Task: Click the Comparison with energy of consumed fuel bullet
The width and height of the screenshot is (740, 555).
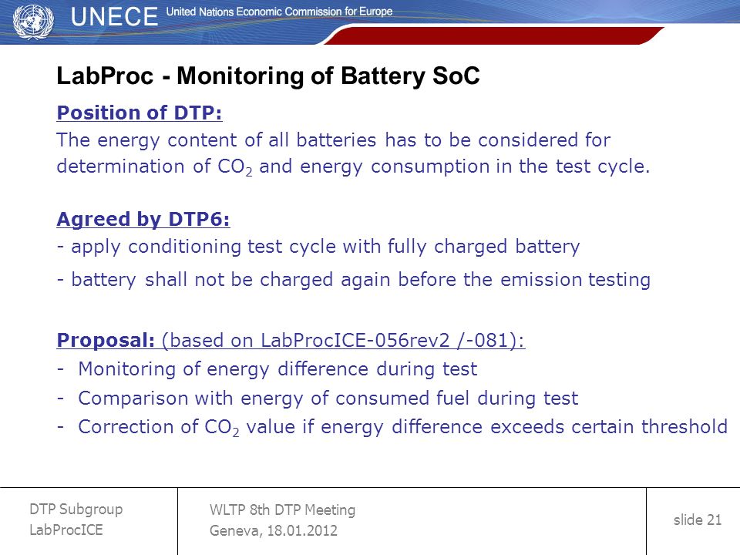Action: click(318, 399)
